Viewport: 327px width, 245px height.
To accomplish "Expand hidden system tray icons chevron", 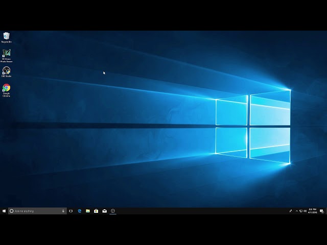I will 297,211.
